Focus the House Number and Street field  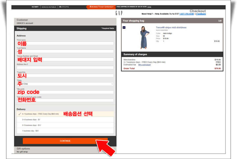[x=65, y=60]
